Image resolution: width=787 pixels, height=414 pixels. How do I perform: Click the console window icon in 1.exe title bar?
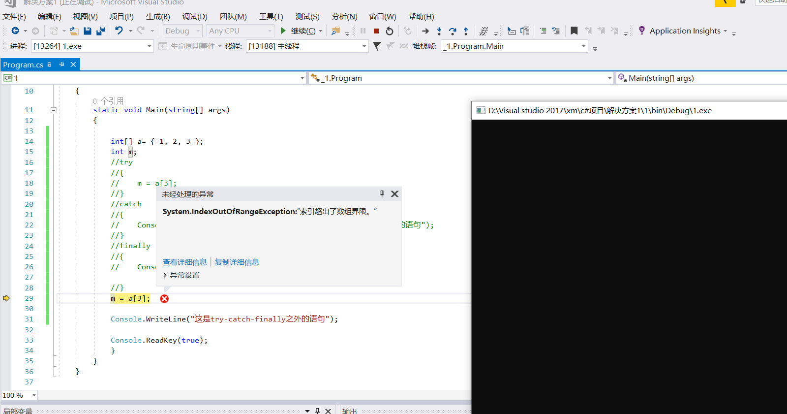(481, 110)
